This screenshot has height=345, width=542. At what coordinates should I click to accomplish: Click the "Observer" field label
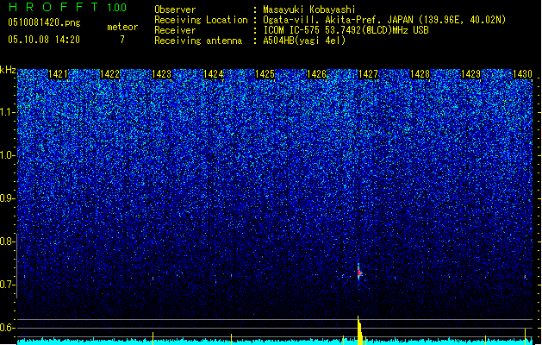(x=175, y=9)
